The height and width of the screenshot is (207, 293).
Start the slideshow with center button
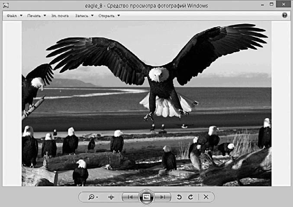coord(146,197)
